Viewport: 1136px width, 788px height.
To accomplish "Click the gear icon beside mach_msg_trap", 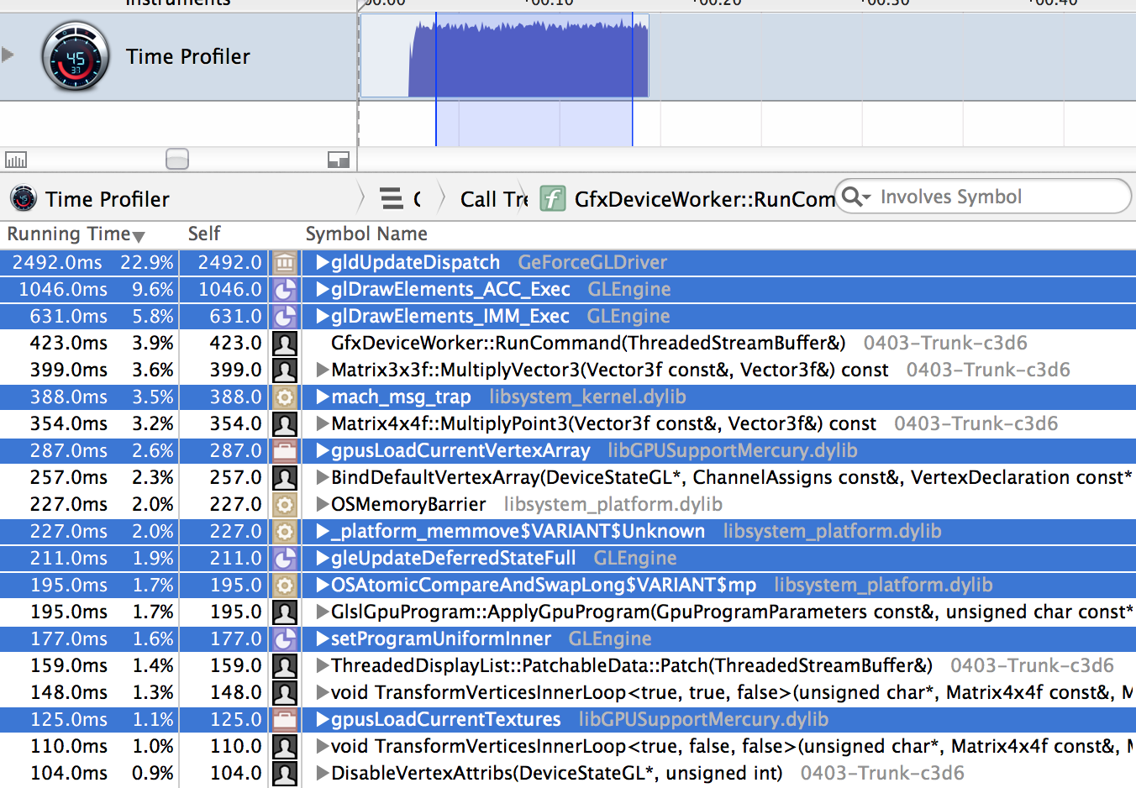I will (x=285, y=397).
